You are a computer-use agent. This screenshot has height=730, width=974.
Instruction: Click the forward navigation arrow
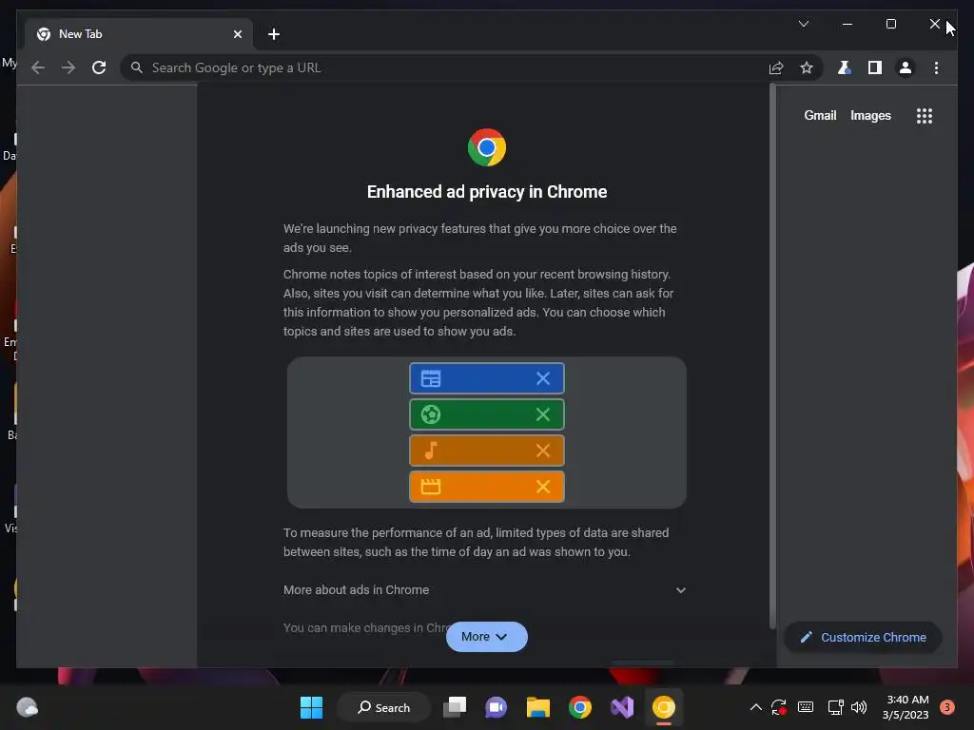pyautogui.click(x=68, y=67)
